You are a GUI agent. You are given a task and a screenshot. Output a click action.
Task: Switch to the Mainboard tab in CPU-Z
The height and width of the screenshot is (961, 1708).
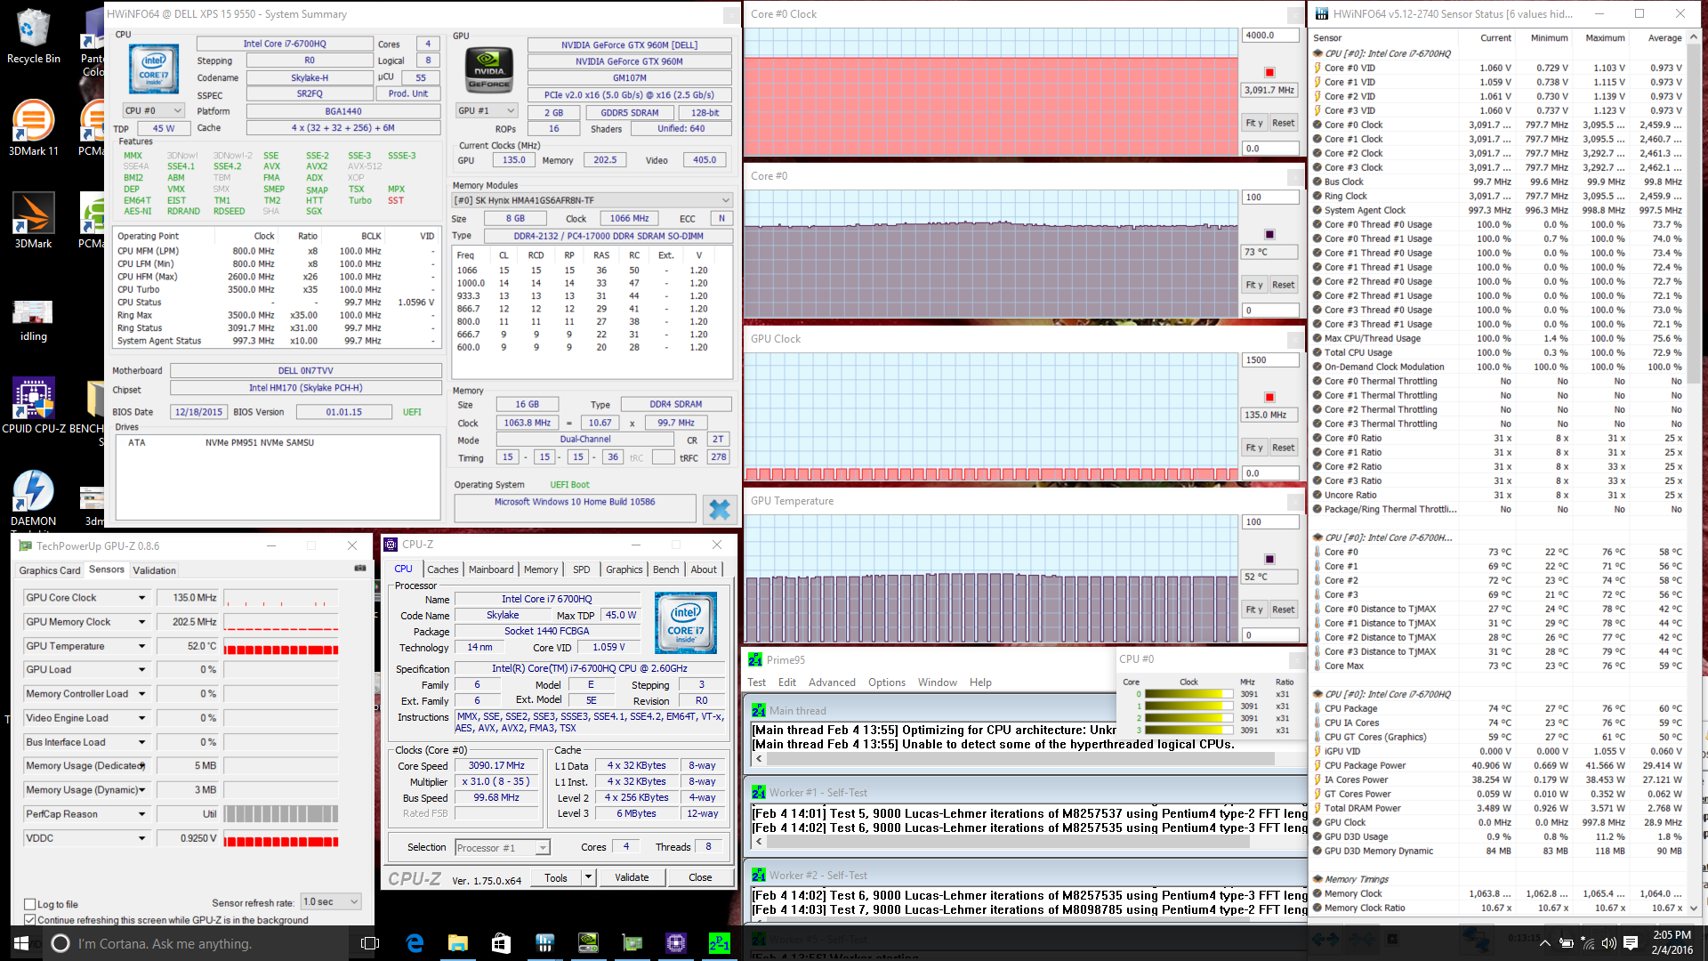coord(491,569)
